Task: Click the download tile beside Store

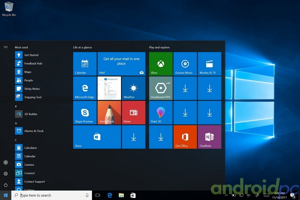Action: [x=134, y=137]
